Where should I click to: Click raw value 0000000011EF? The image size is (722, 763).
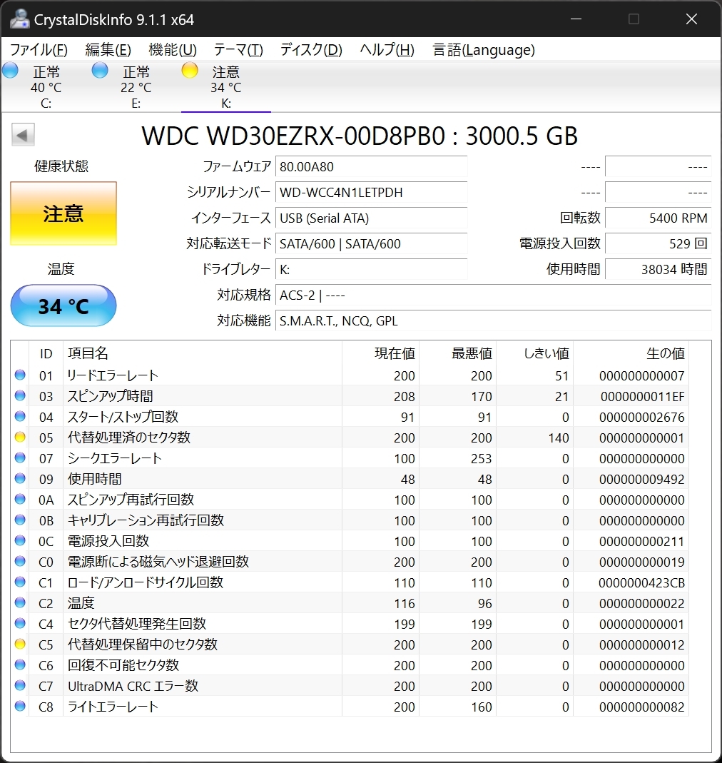[x=642, y=397]
